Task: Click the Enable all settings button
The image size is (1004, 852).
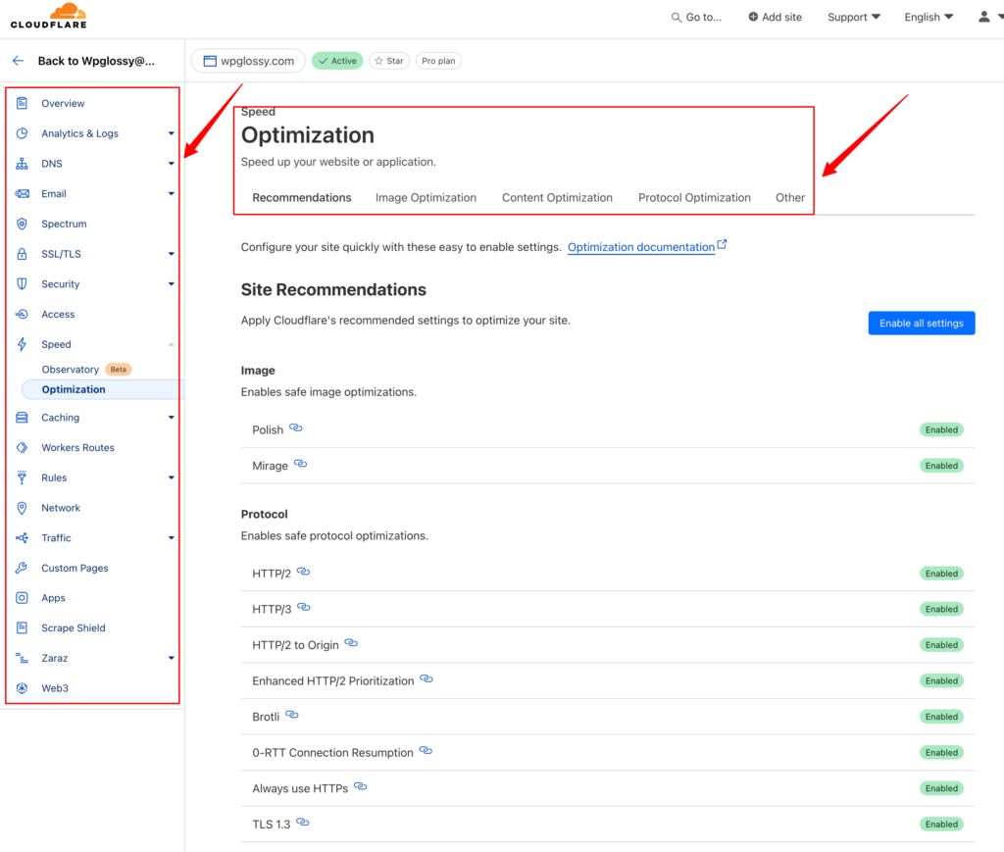Action: [x=922, y=324]
